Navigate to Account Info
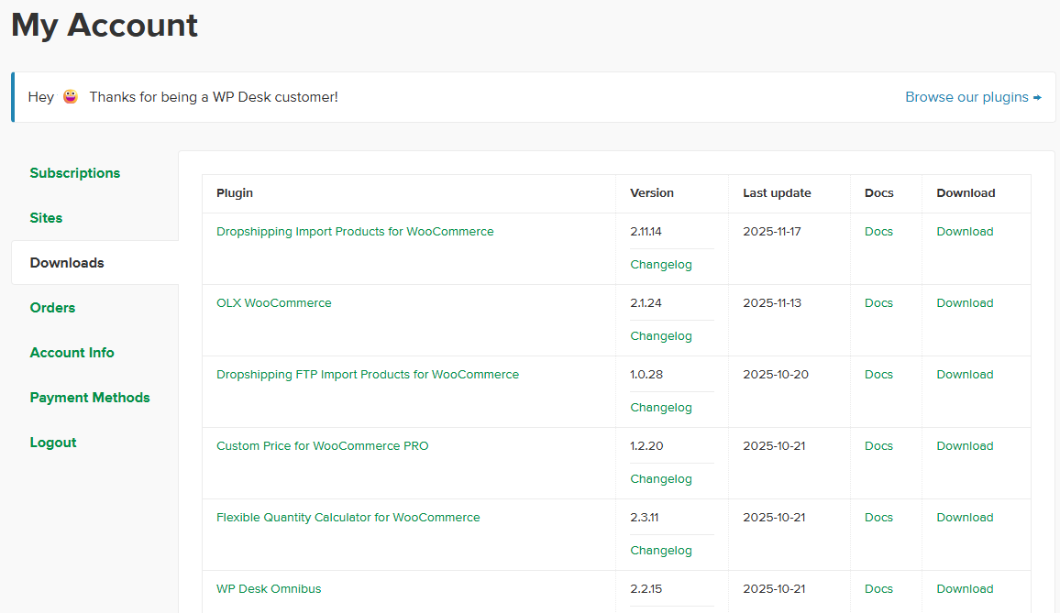 (72, 353)
